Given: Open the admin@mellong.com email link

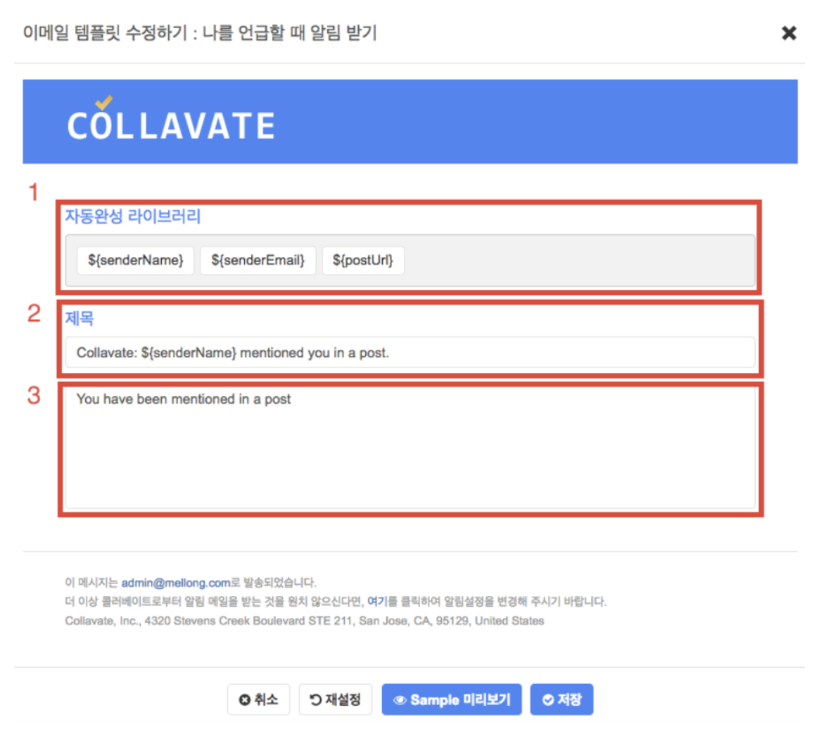Looking at the screenshot, I should tap(176, 583).
